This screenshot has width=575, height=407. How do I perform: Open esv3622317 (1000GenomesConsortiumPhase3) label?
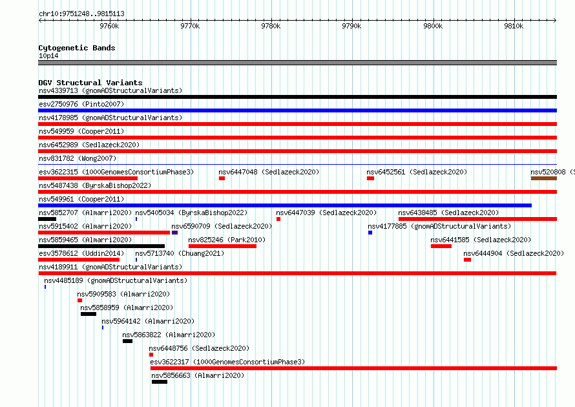227,362
